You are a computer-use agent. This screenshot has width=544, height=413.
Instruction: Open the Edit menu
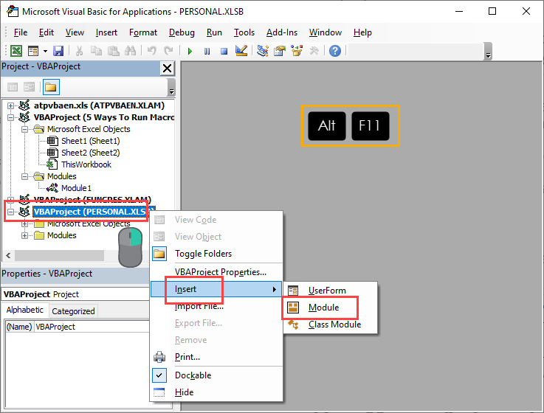pyautogui.click(x=47, y=32)
